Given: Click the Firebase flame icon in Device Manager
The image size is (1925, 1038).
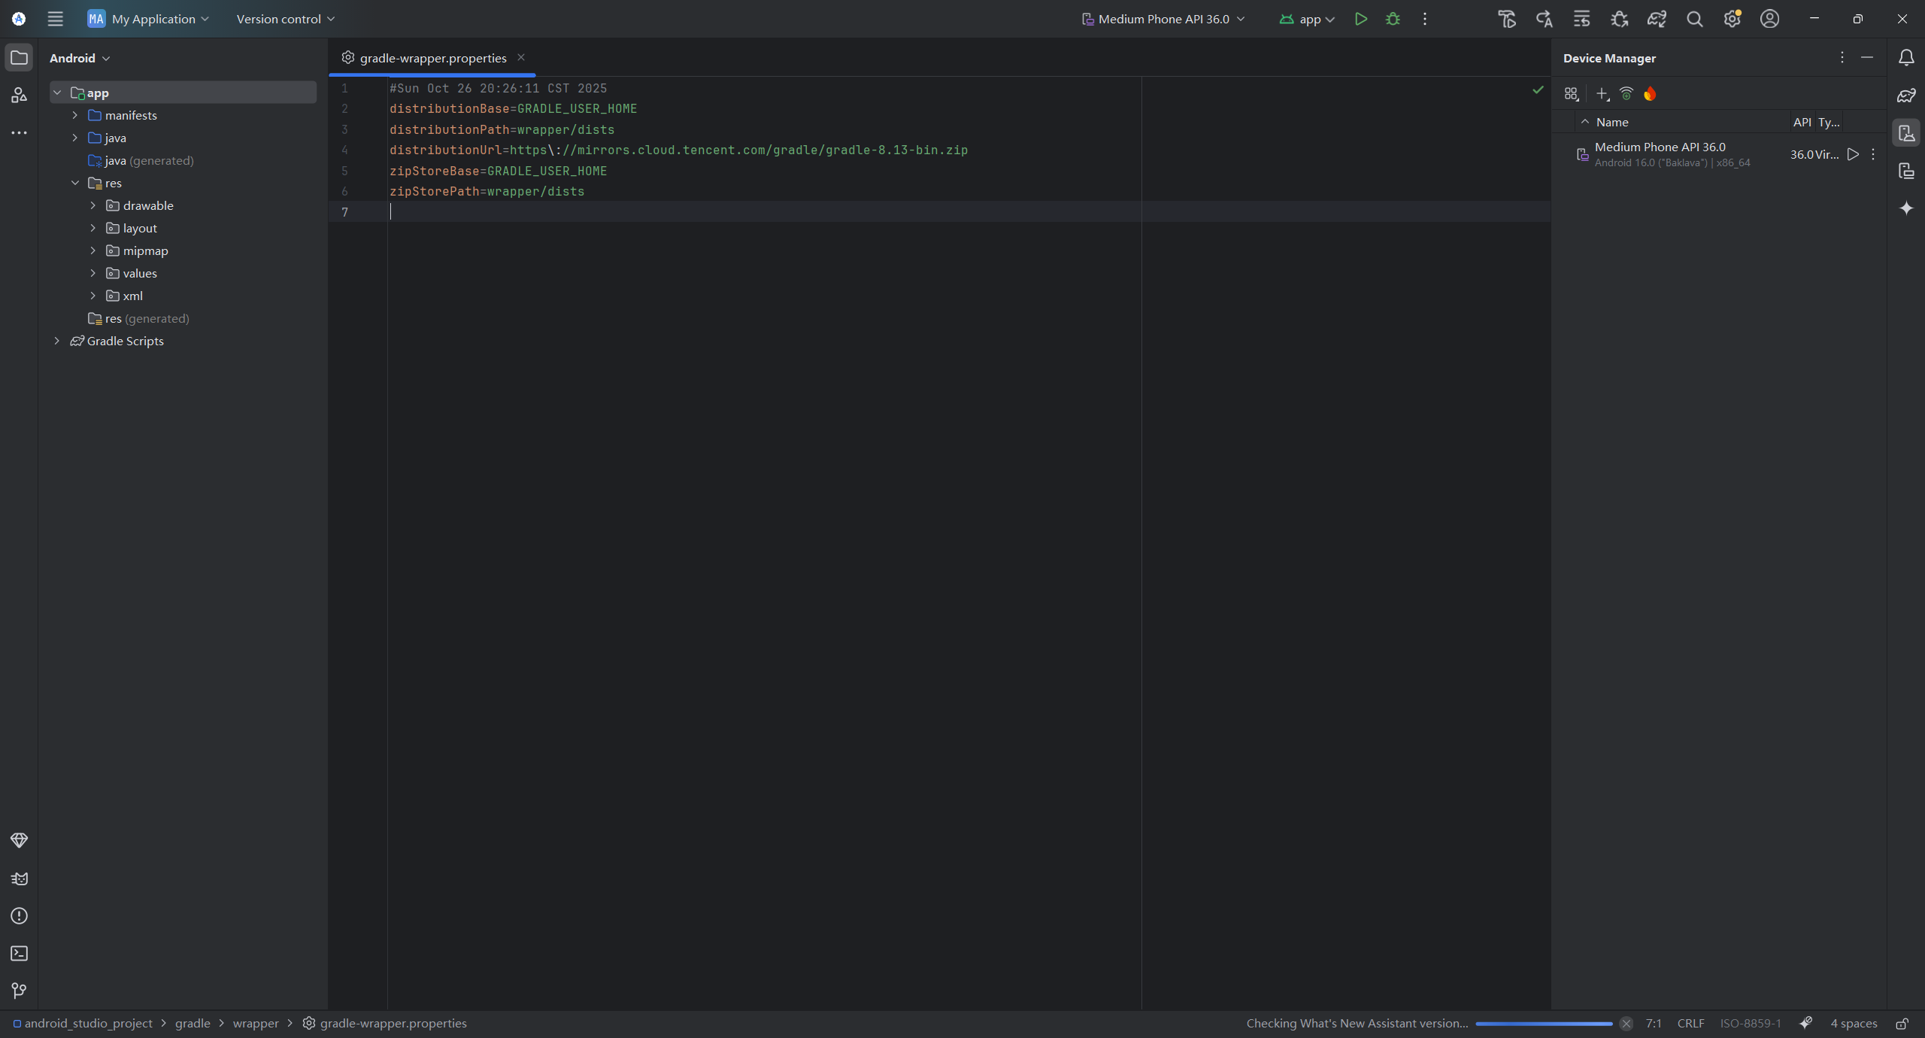Looking at the screenshot, I should point(1650,94).
